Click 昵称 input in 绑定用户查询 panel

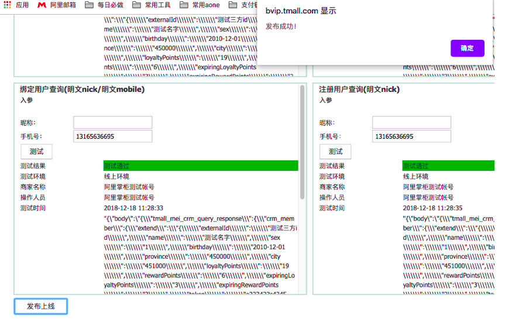tap(113, 122)
